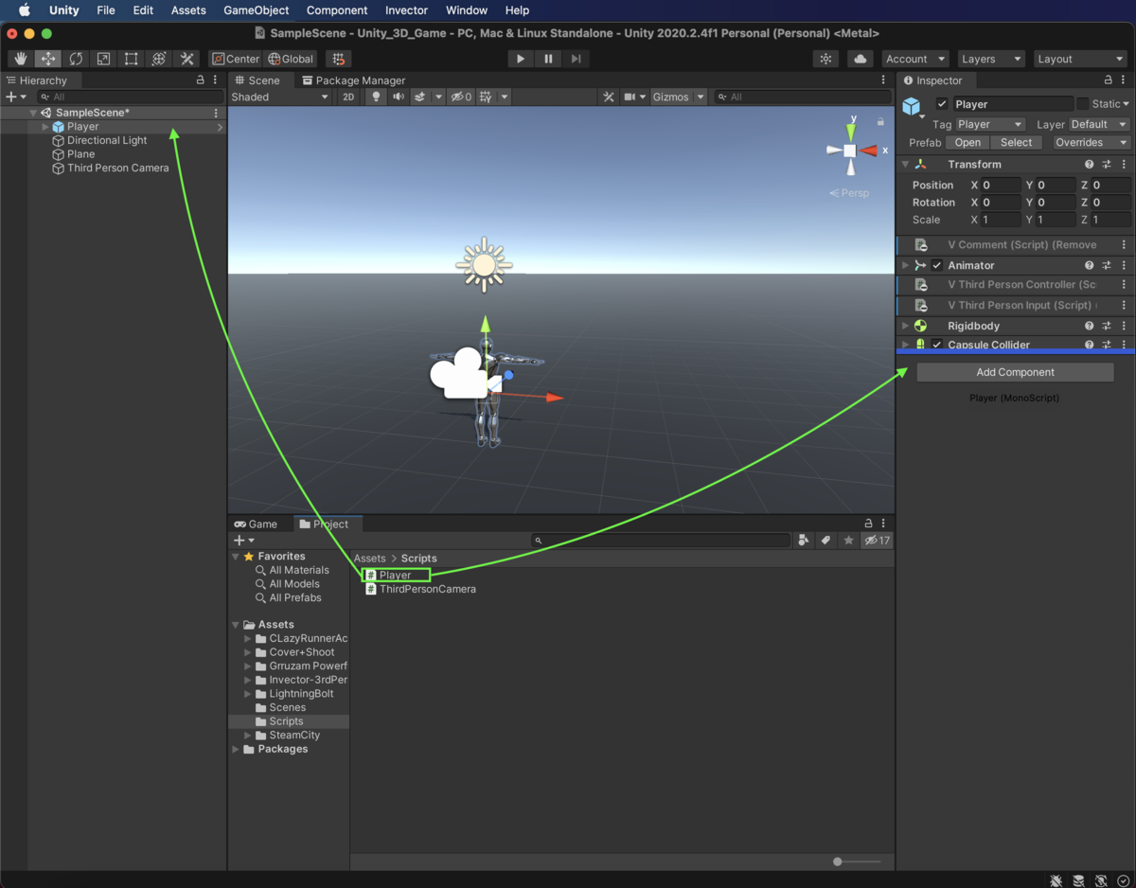Toggle the Global handle rotation button
1136x888 pixels.
pos(291,59)
